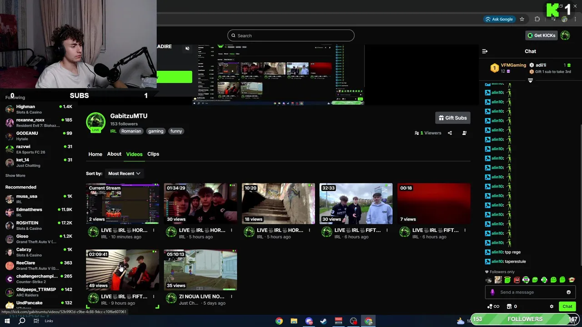
Task: Open Windows taskbar search icon
Action: point(22,321)
